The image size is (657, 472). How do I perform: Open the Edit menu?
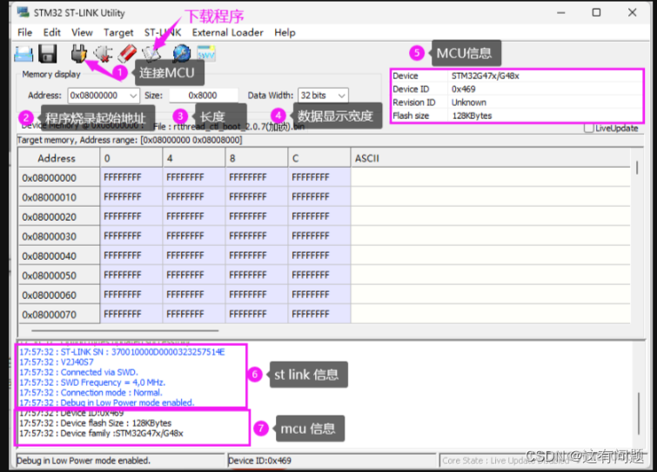tap(52, 33)
